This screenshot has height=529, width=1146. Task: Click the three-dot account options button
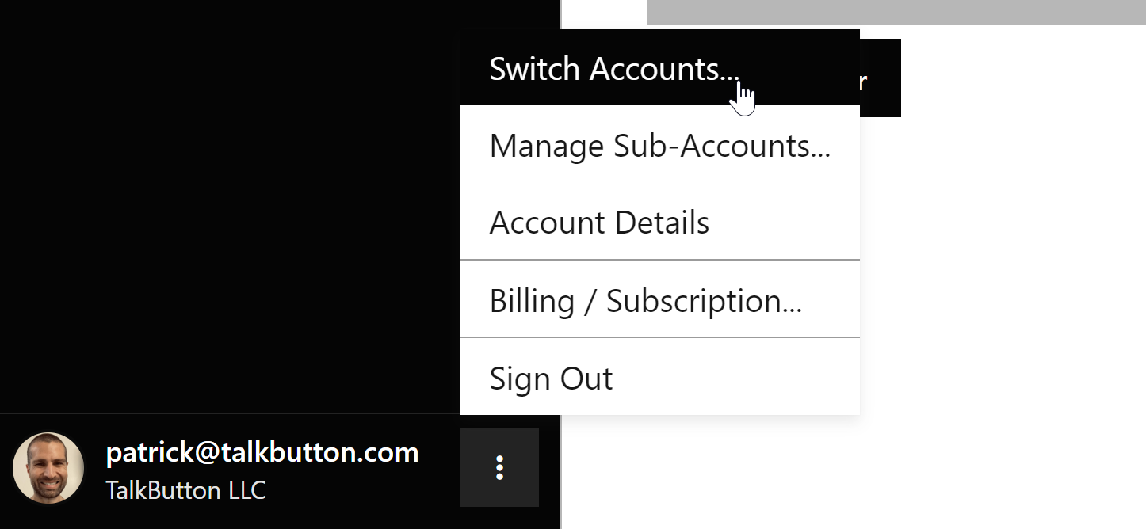[x=499, y=467]
